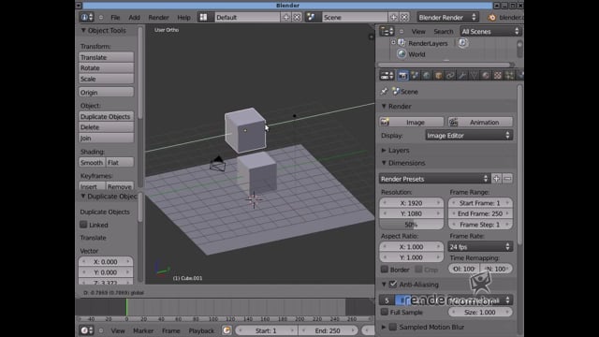Open the Display Image Editor dropdown
This screenshot has height=337, width=599.
point(469,135)
